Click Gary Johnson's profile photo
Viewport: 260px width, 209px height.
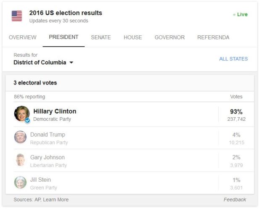20,160
